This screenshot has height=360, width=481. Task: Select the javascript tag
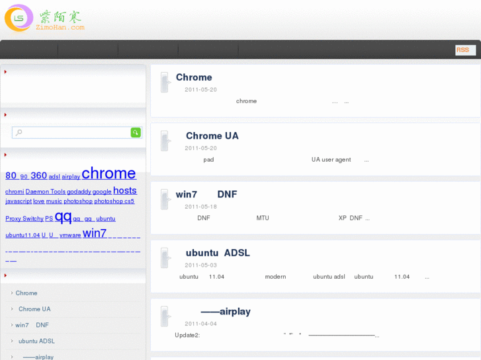click(x=19, y=201)
